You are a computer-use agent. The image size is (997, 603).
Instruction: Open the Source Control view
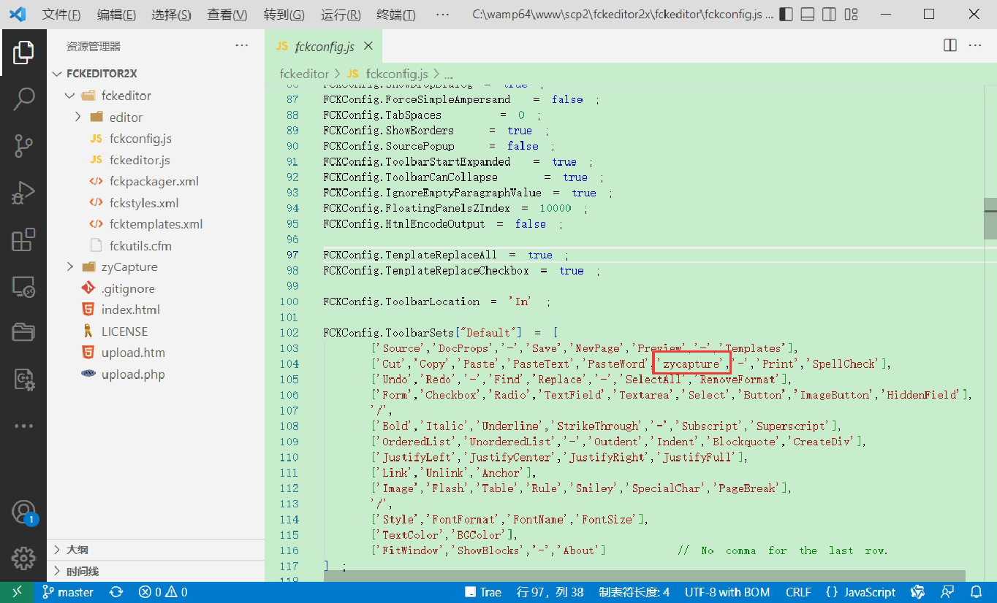(23, 146)
